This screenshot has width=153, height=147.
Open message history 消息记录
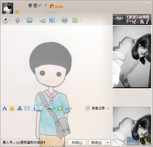point(95,108)
